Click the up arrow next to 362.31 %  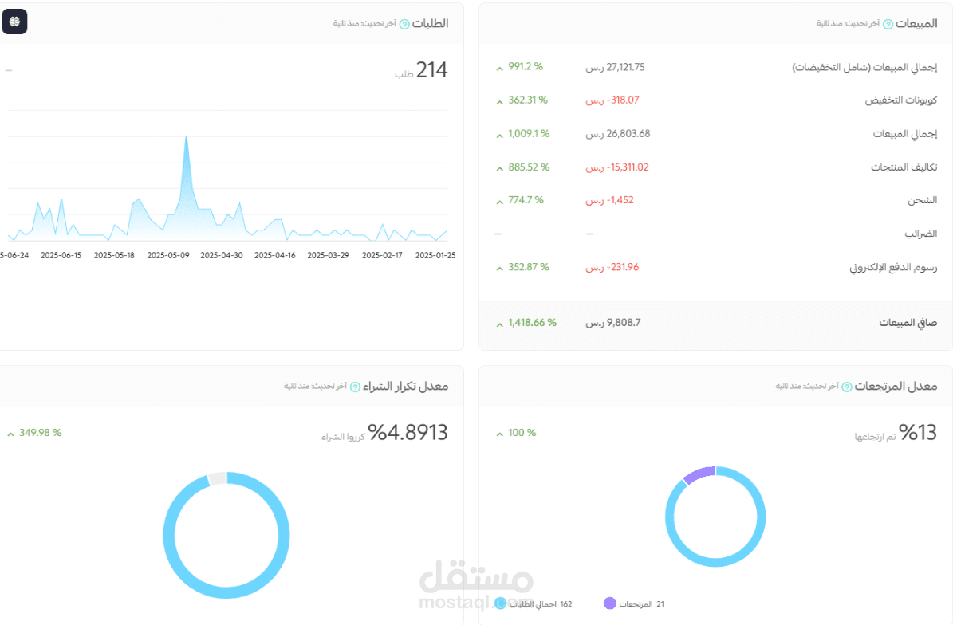tap(499, 102)
